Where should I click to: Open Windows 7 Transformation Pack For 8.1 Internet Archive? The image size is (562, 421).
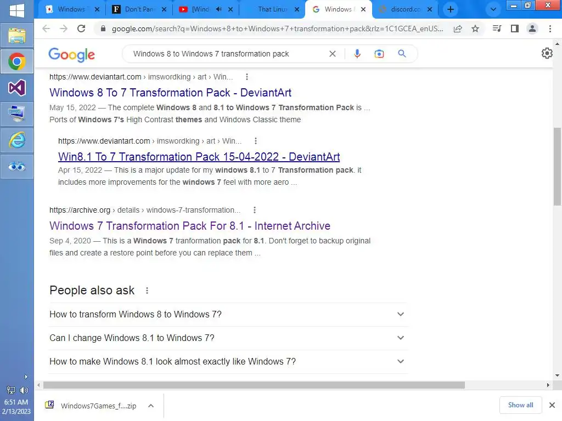(x=189, y=226)
